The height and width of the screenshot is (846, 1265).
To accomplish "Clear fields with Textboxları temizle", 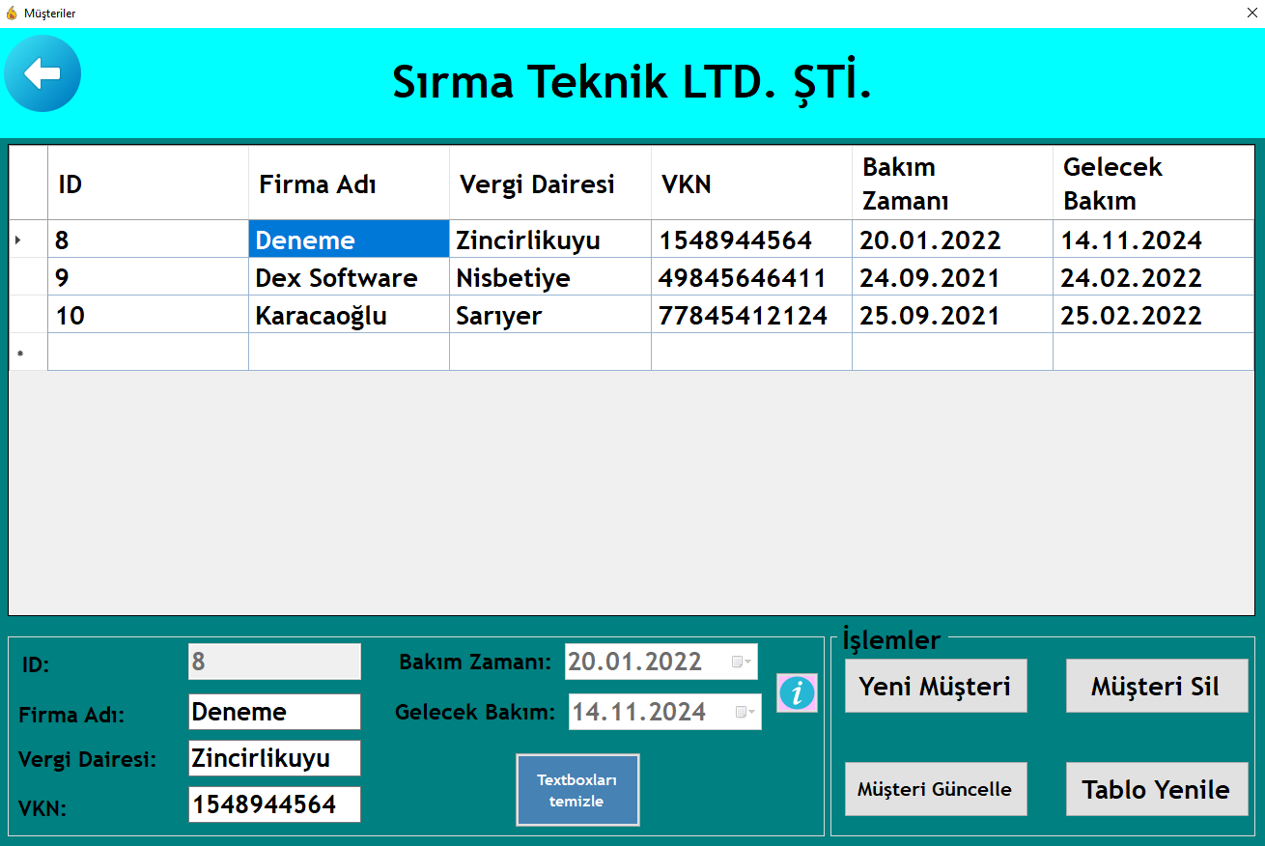I will tap(577, 790).
